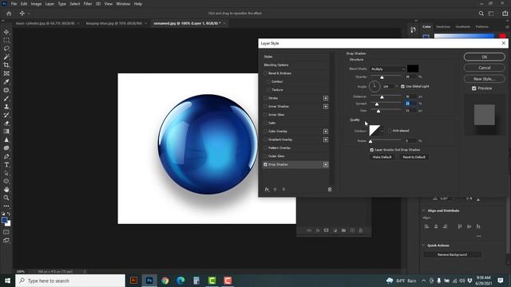This screenshot has height=287, width=511.
Task: Select the Clone Stamp tool
Action: [x=6, y=107]
